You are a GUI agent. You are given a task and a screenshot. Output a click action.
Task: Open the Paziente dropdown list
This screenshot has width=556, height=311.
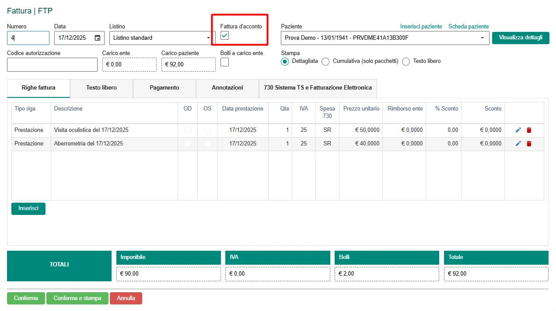coord(483,38)
